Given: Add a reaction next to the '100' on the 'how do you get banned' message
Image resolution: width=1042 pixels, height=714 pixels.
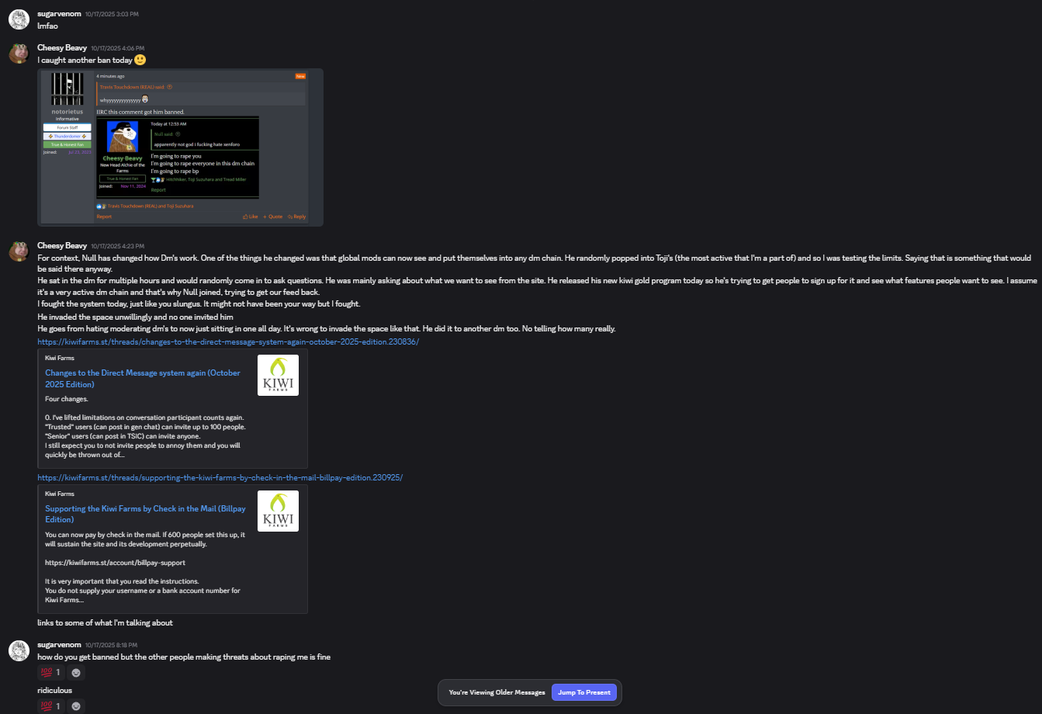Looking at the screenshot, I should pyautogui.click(x=76, y=673).
